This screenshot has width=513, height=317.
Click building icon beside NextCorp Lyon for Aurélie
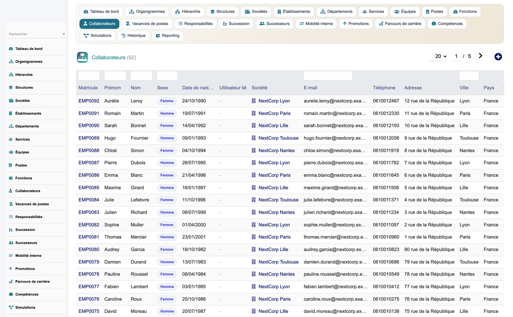(253, 101)
